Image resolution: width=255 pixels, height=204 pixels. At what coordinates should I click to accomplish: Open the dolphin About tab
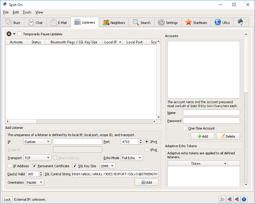(x=241, y=22)
